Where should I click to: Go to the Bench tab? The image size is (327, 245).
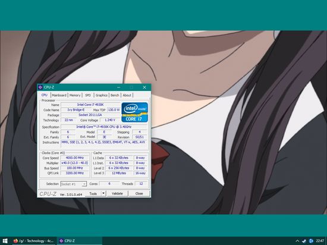click(115, 95)
